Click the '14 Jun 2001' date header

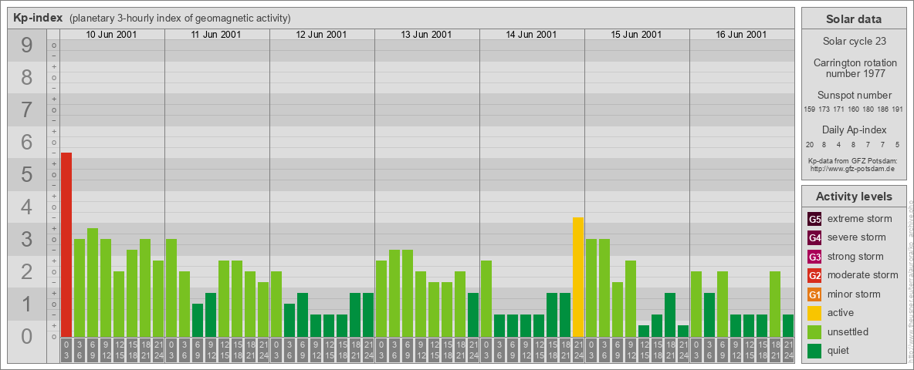531,35
